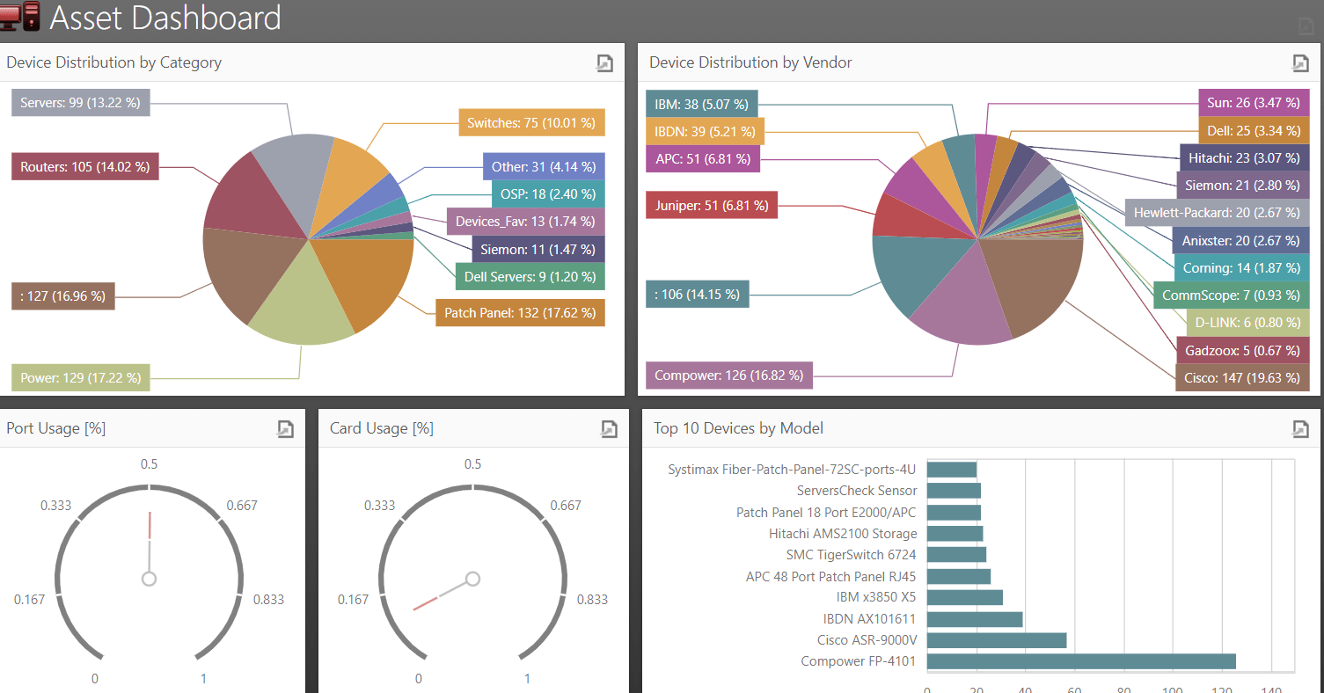Click the Juniper: 51 vendor label
The width and height of the screenshot is (1324, 693).
tap(712, 206)
